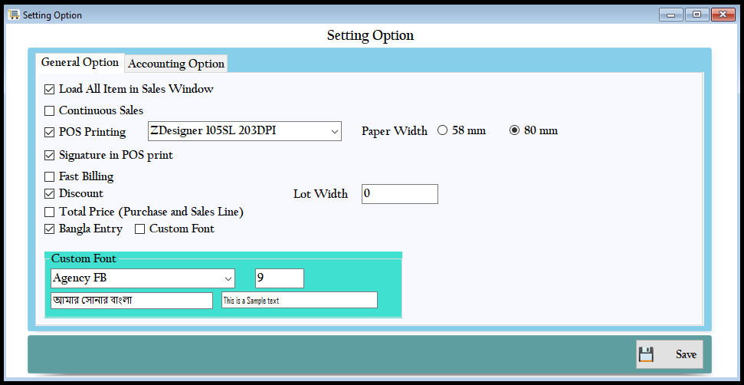Viewport: 744px width, 385px height.
Task: Uncheck the Bangla Entry checkbox
Action: coord(50,229)
